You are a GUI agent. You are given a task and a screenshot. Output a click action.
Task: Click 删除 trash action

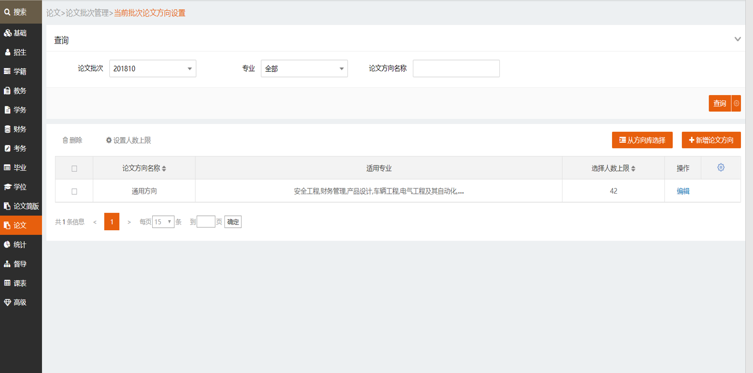pyautogui.click(x=72, y=140)
